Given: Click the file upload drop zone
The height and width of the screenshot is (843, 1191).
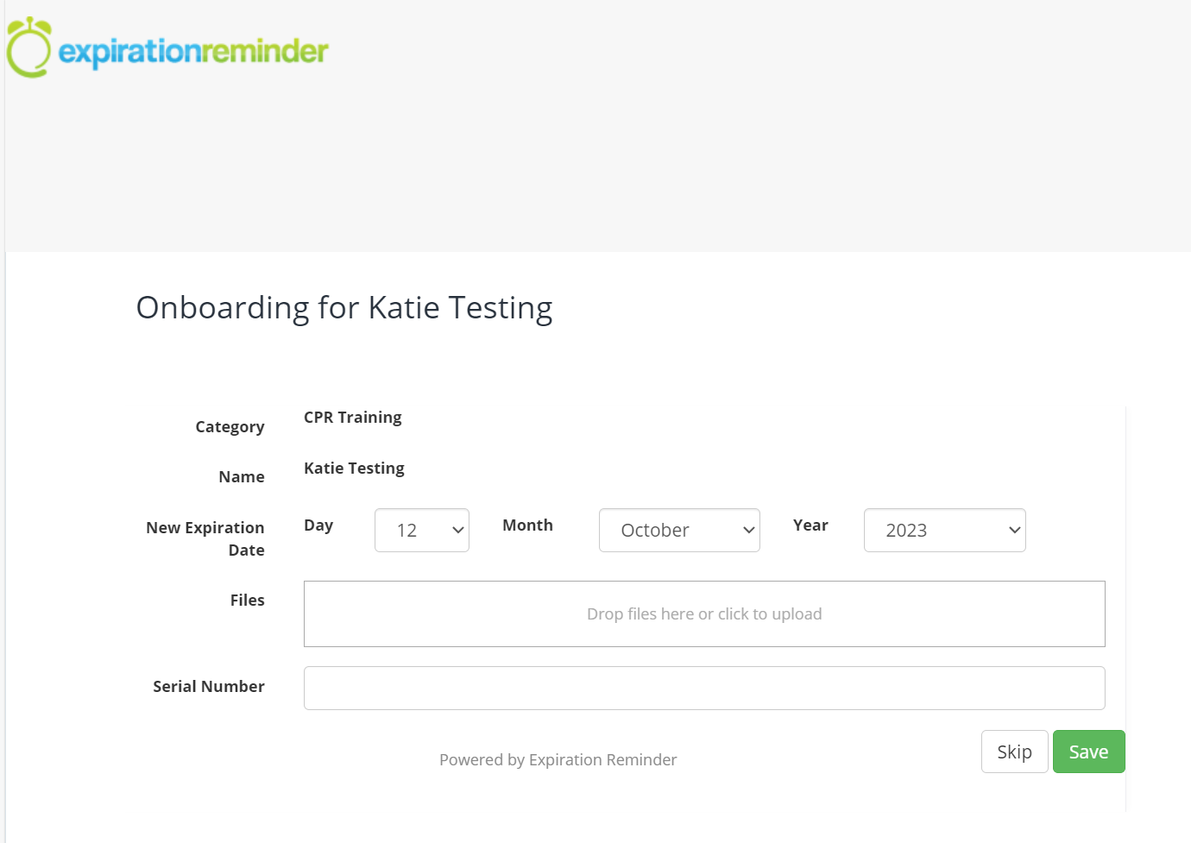Looking at the screenshot, I should coord(704,613).
